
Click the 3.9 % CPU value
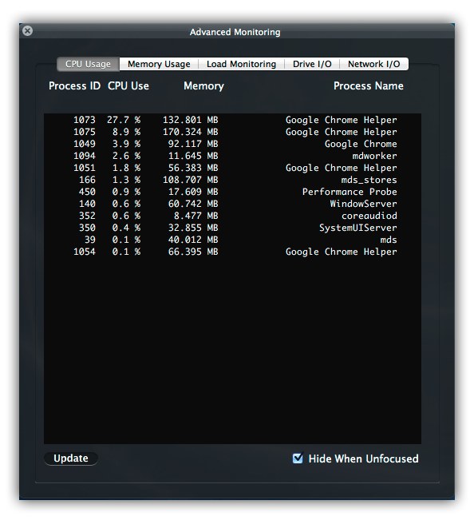coord(126,144)
